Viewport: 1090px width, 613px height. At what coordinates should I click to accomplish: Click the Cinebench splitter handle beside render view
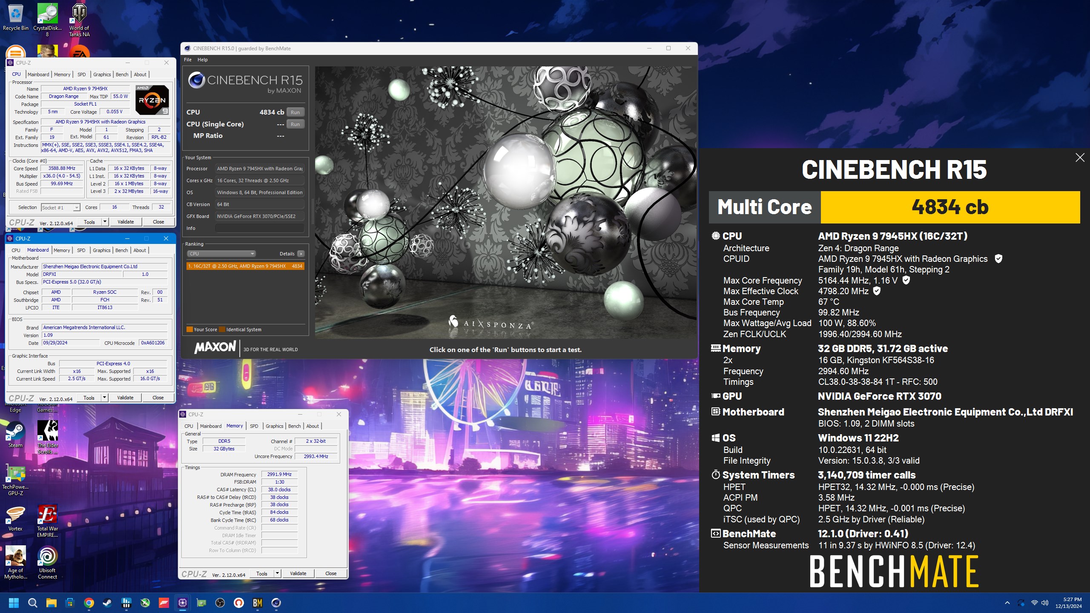pos(313,212)
